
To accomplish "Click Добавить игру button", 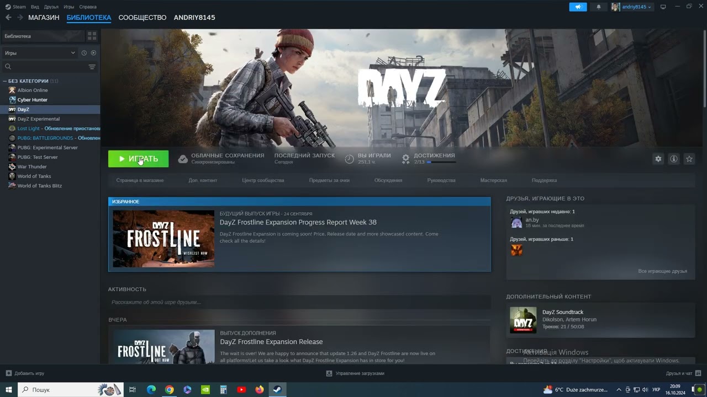I will [x=25, y=373].
